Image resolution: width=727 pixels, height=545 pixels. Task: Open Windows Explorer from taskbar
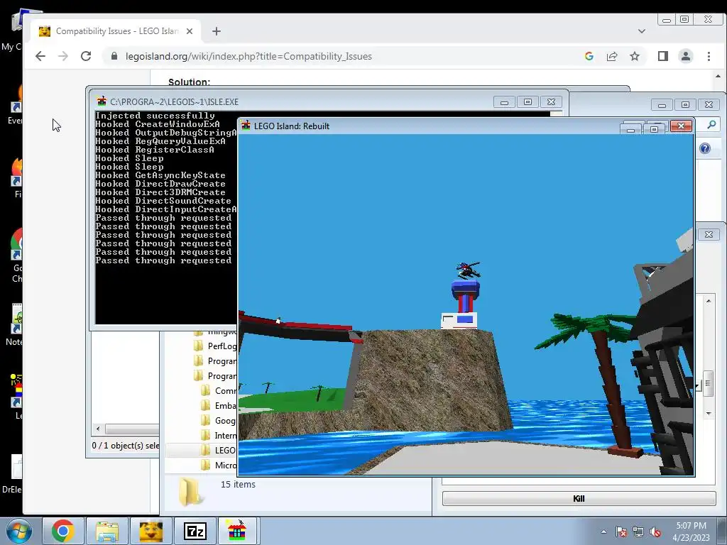[107, 531]
